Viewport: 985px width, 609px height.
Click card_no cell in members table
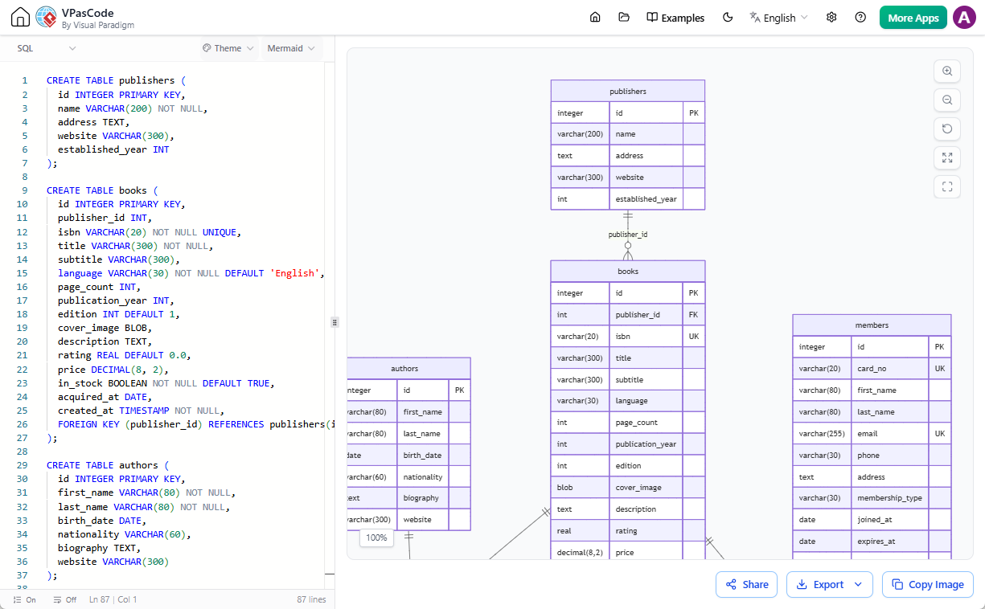click(x=890, y=368)
